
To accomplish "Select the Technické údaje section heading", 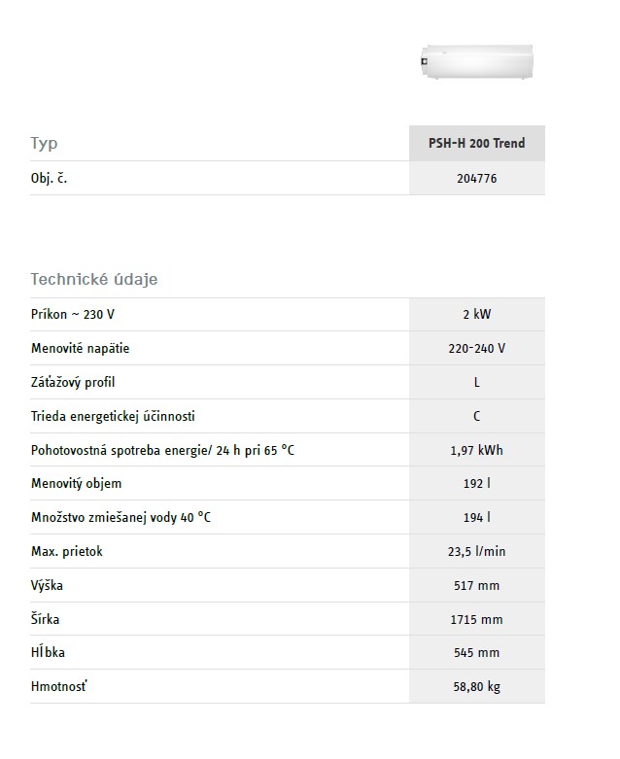I will tap(94, 279).
